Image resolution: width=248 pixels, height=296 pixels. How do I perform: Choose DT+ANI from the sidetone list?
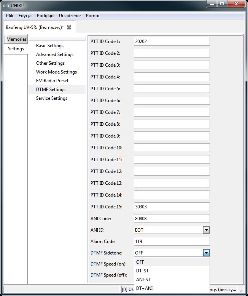[172, 288]
